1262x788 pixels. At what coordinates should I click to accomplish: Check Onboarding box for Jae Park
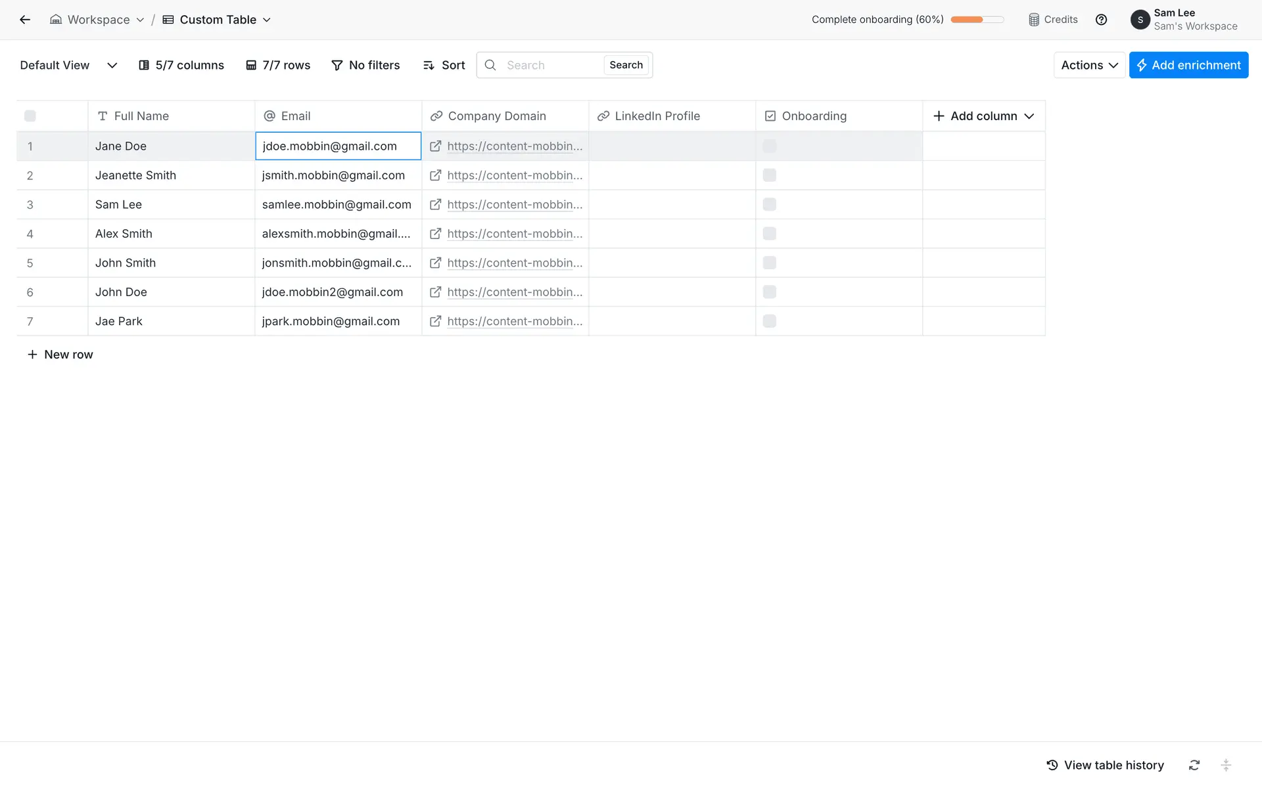pos(770,321)
